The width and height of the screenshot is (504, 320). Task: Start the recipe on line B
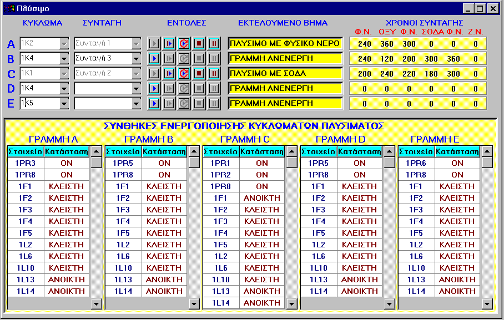click(155, 58)
